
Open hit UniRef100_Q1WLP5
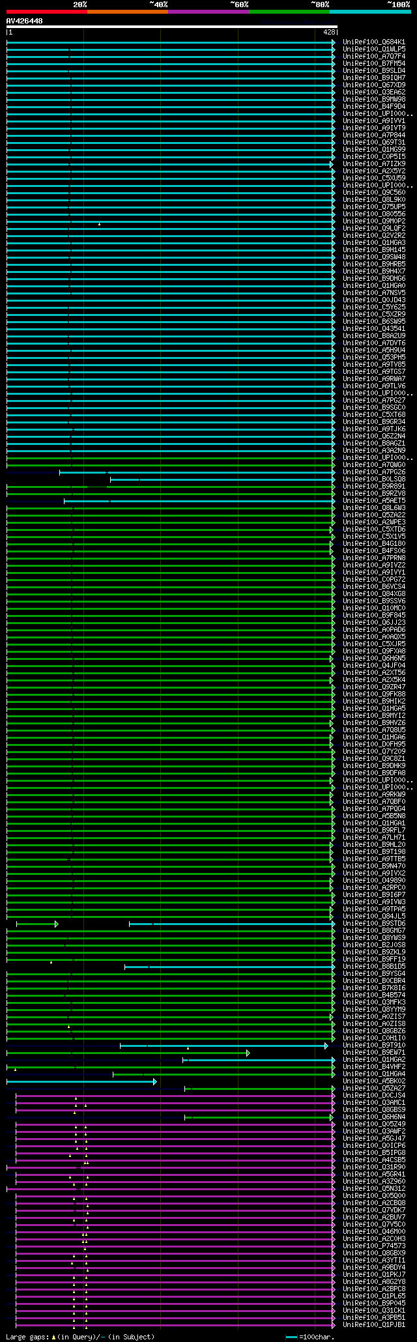(374, 49)
